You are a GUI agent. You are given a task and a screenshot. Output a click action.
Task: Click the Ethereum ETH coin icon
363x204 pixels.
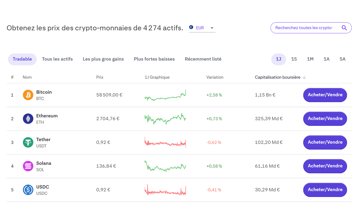coord(28,118)
